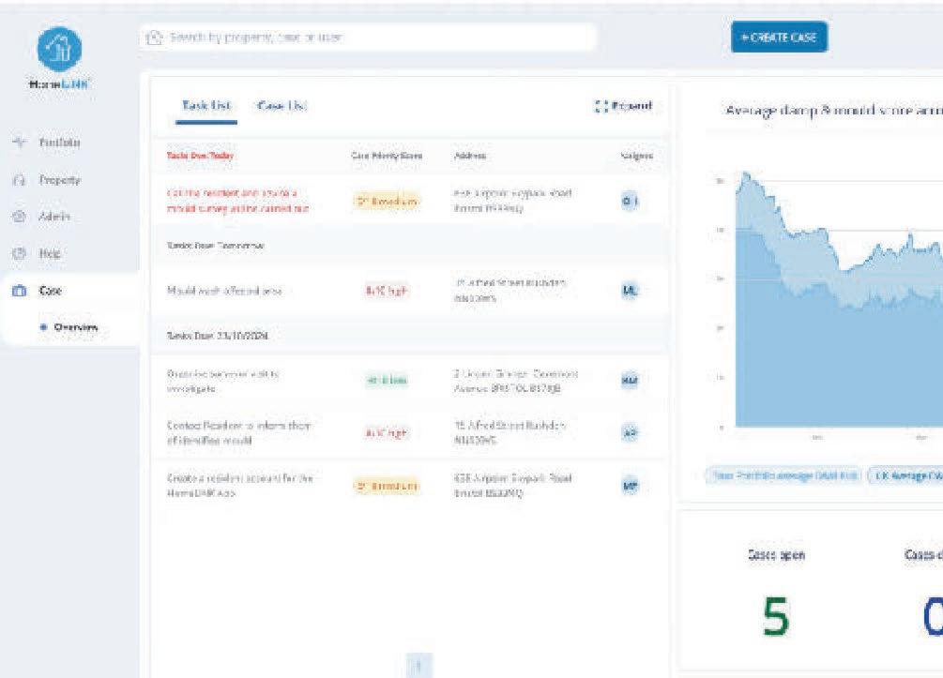Screen dimensions: 943x678
Task: Open the Mould wash affected area task
Action: pos(224,291)
